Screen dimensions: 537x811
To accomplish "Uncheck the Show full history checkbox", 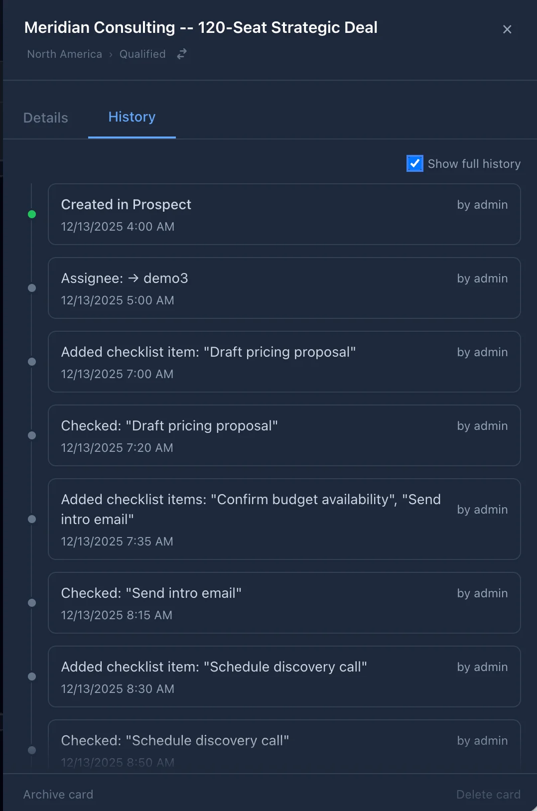I will point(414,163).
